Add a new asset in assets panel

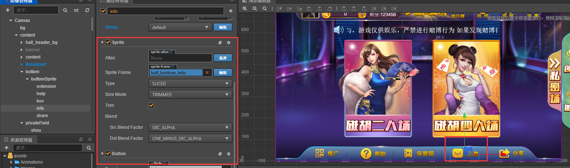click(7, 148)
